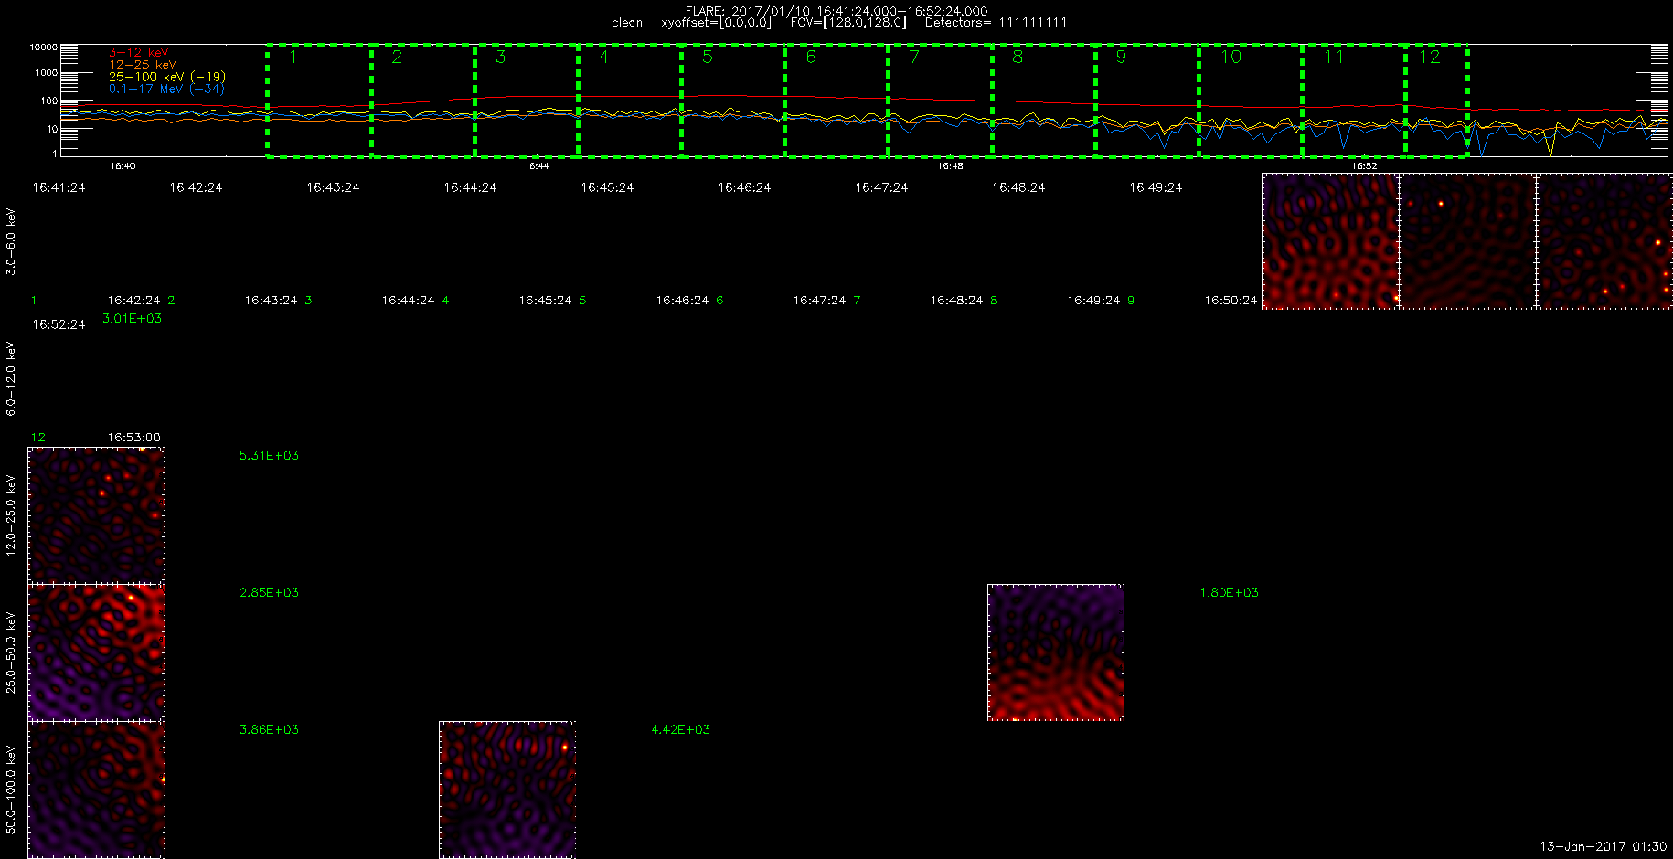
Task: Click the green 3.86E+03 peak value
Action: (x=269, y=729)
